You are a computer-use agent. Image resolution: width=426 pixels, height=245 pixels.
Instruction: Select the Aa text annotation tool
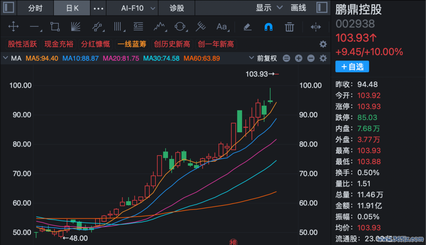tap(222, 26)
